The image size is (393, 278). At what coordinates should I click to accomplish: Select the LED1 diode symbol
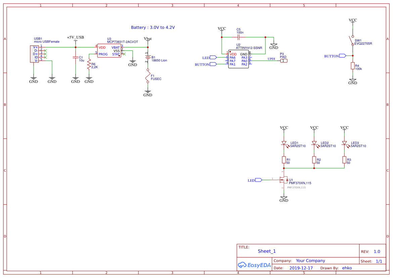(284, 143)
